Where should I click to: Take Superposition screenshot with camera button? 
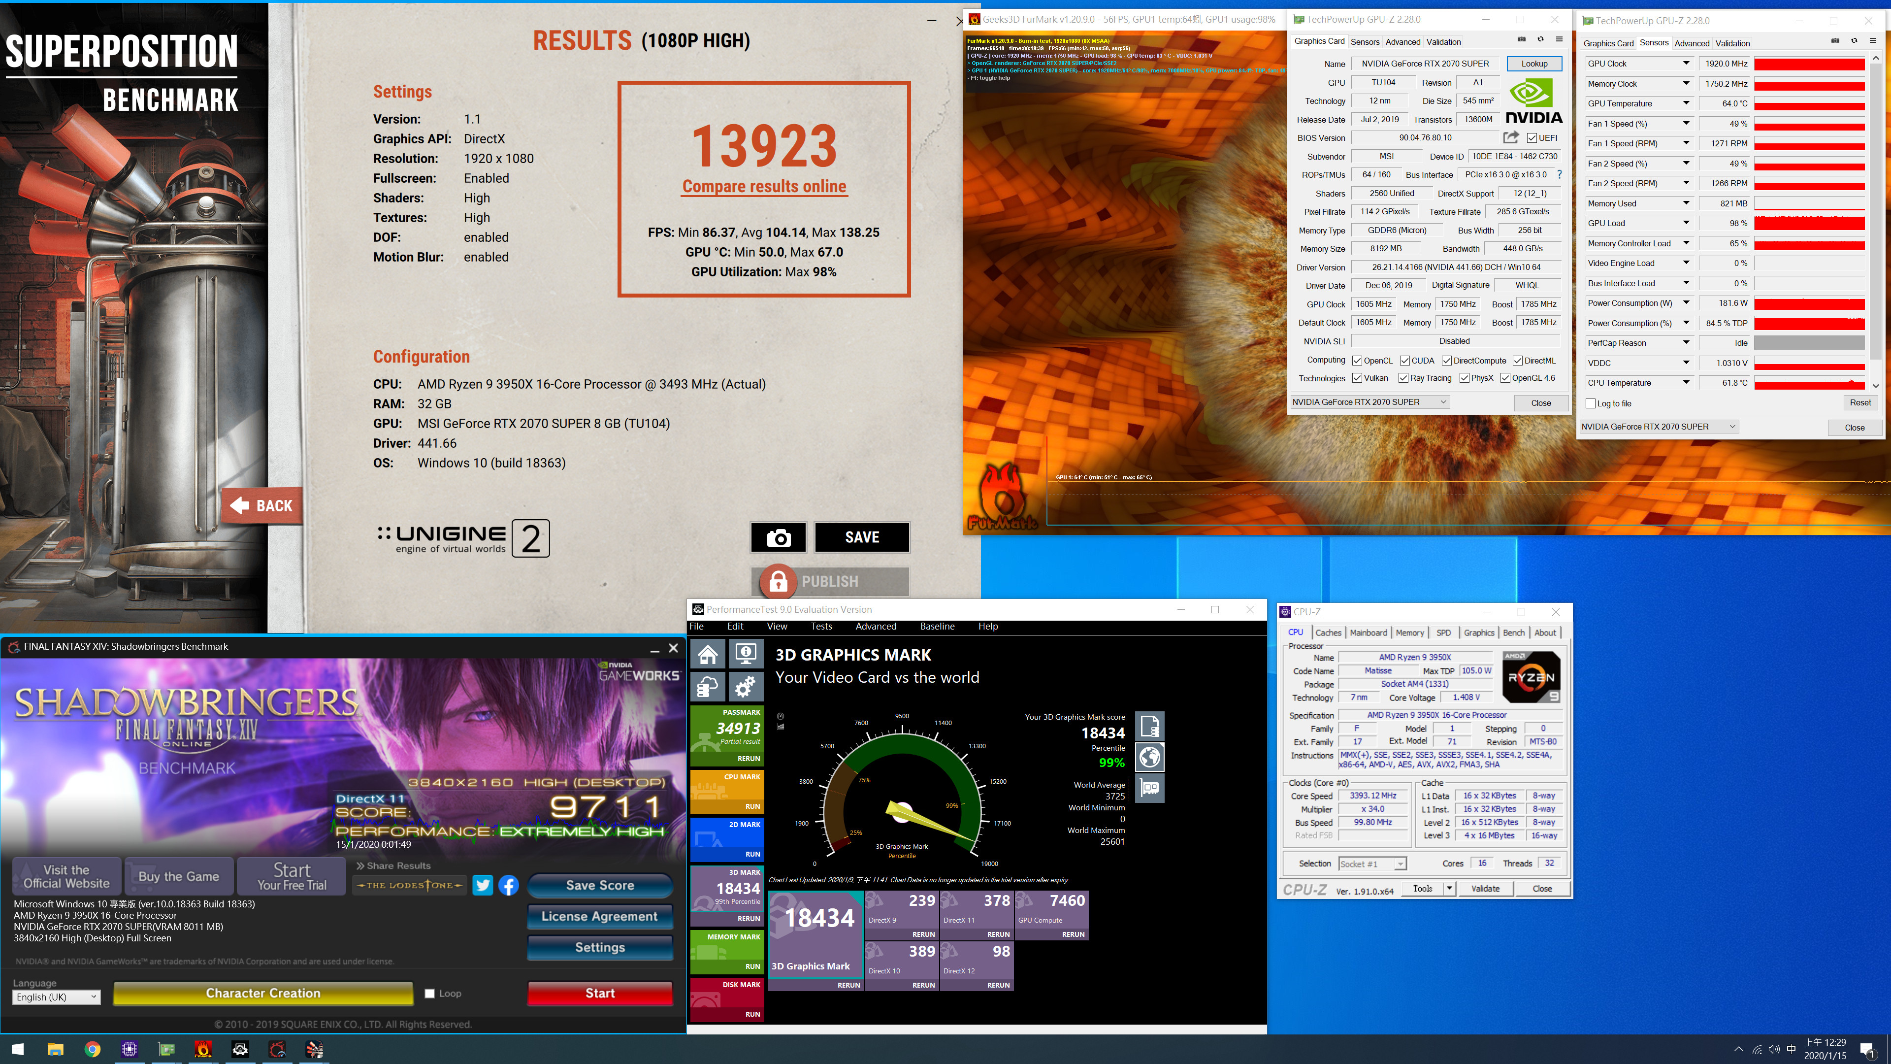(778, 537)
